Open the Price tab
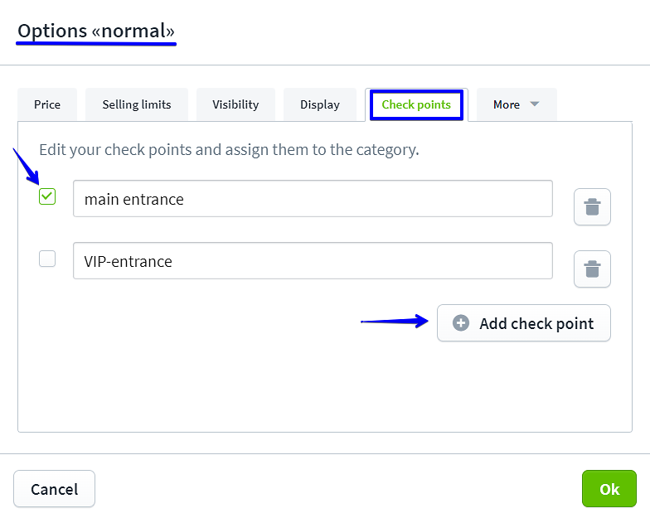This screenshot has height=518, width=650. (47, 104)
